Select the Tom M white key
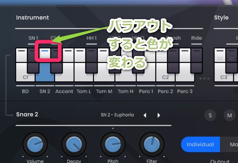The height and width of the screenshot is (163, 238). pyautogui.click(x=103, y=74)
